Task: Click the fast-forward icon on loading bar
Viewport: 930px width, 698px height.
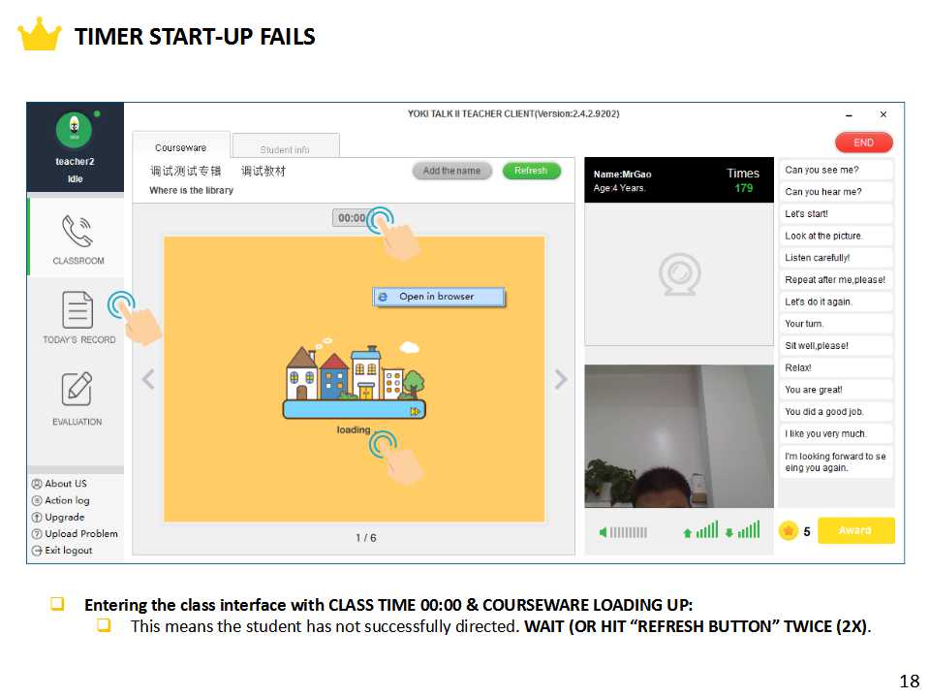Action: pyautogui.click(x=416, y=411)
